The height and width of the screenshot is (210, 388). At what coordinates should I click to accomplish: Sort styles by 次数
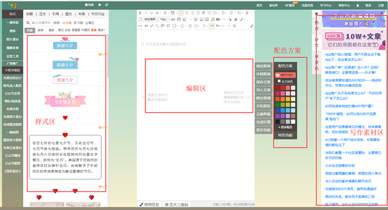[x=79, y=23]
